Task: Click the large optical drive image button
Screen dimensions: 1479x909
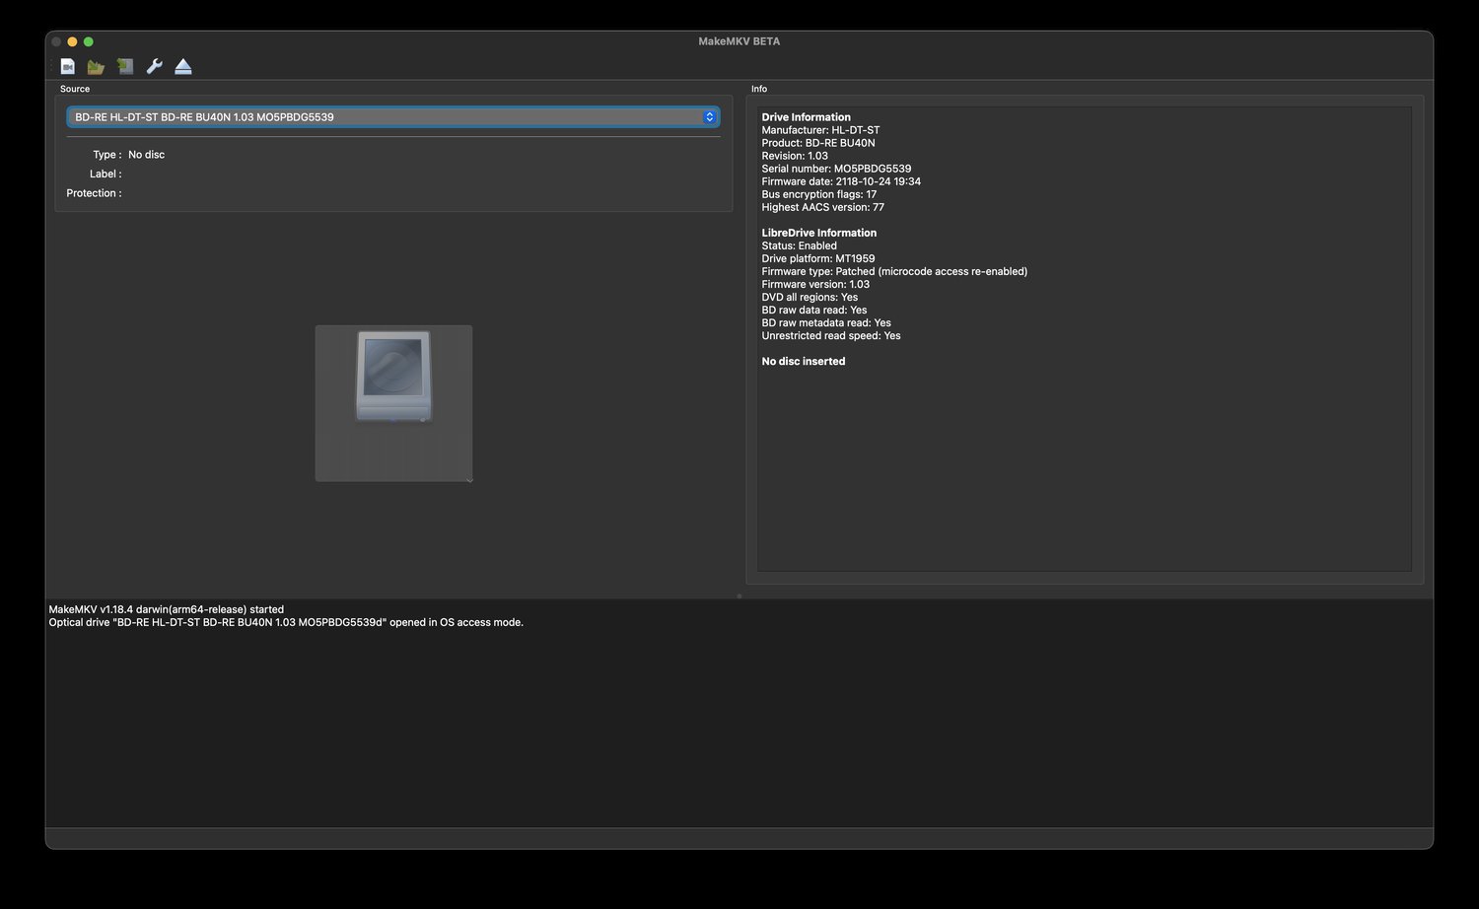Action: point(393,403)
